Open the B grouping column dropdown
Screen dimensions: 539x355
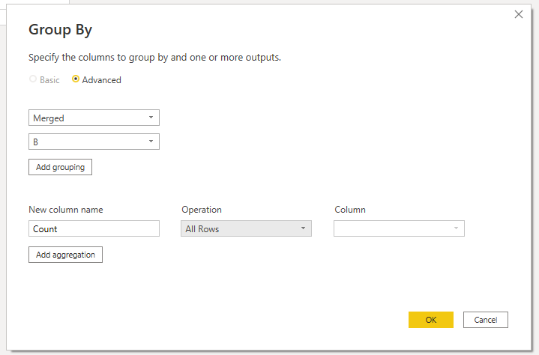pos(94,142)
